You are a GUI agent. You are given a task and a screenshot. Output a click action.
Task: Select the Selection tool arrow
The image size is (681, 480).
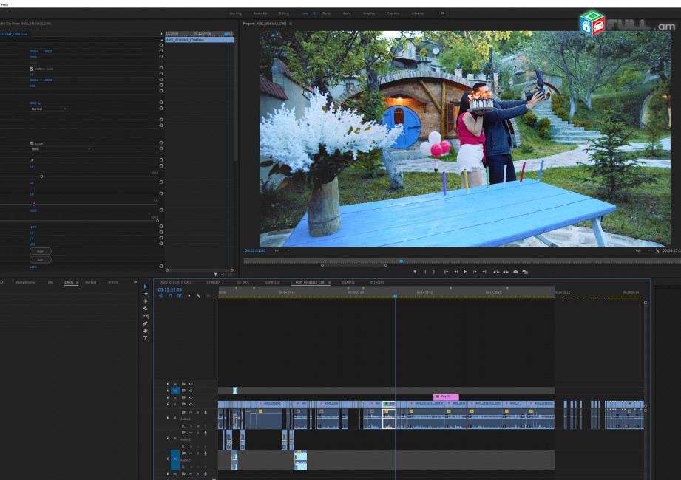(x=146, y=287)
